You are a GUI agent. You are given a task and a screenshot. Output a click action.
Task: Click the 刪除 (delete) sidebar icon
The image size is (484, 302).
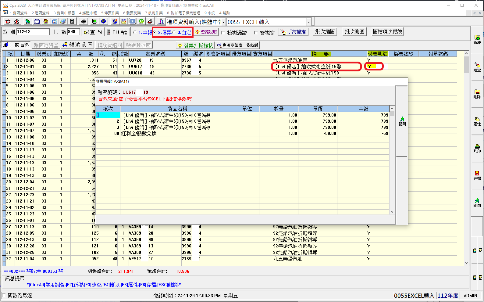[477, 94]
